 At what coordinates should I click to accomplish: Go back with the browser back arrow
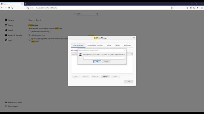pos(2,8)
